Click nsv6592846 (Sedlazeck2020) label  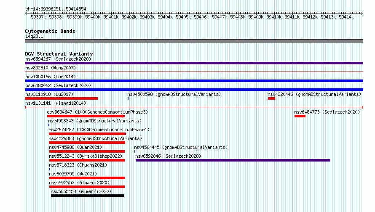tap(168, 156)
